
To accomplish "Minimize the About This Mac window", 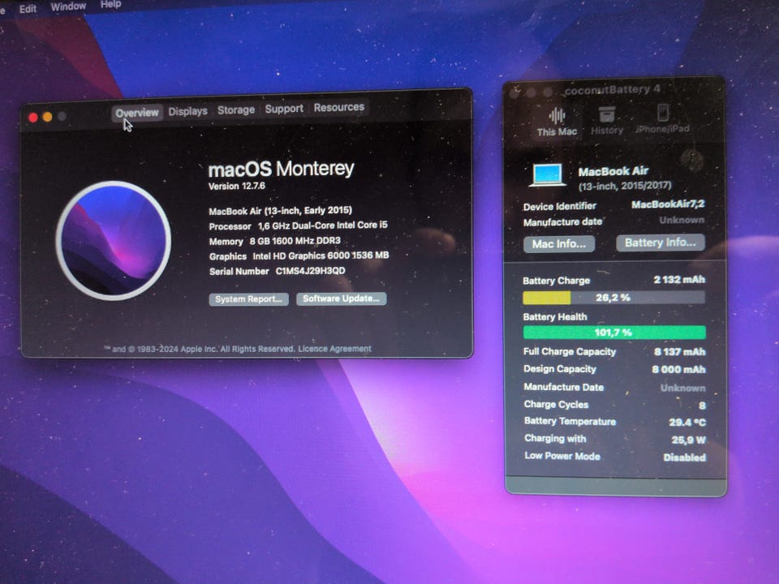I will tap(48, 117).
